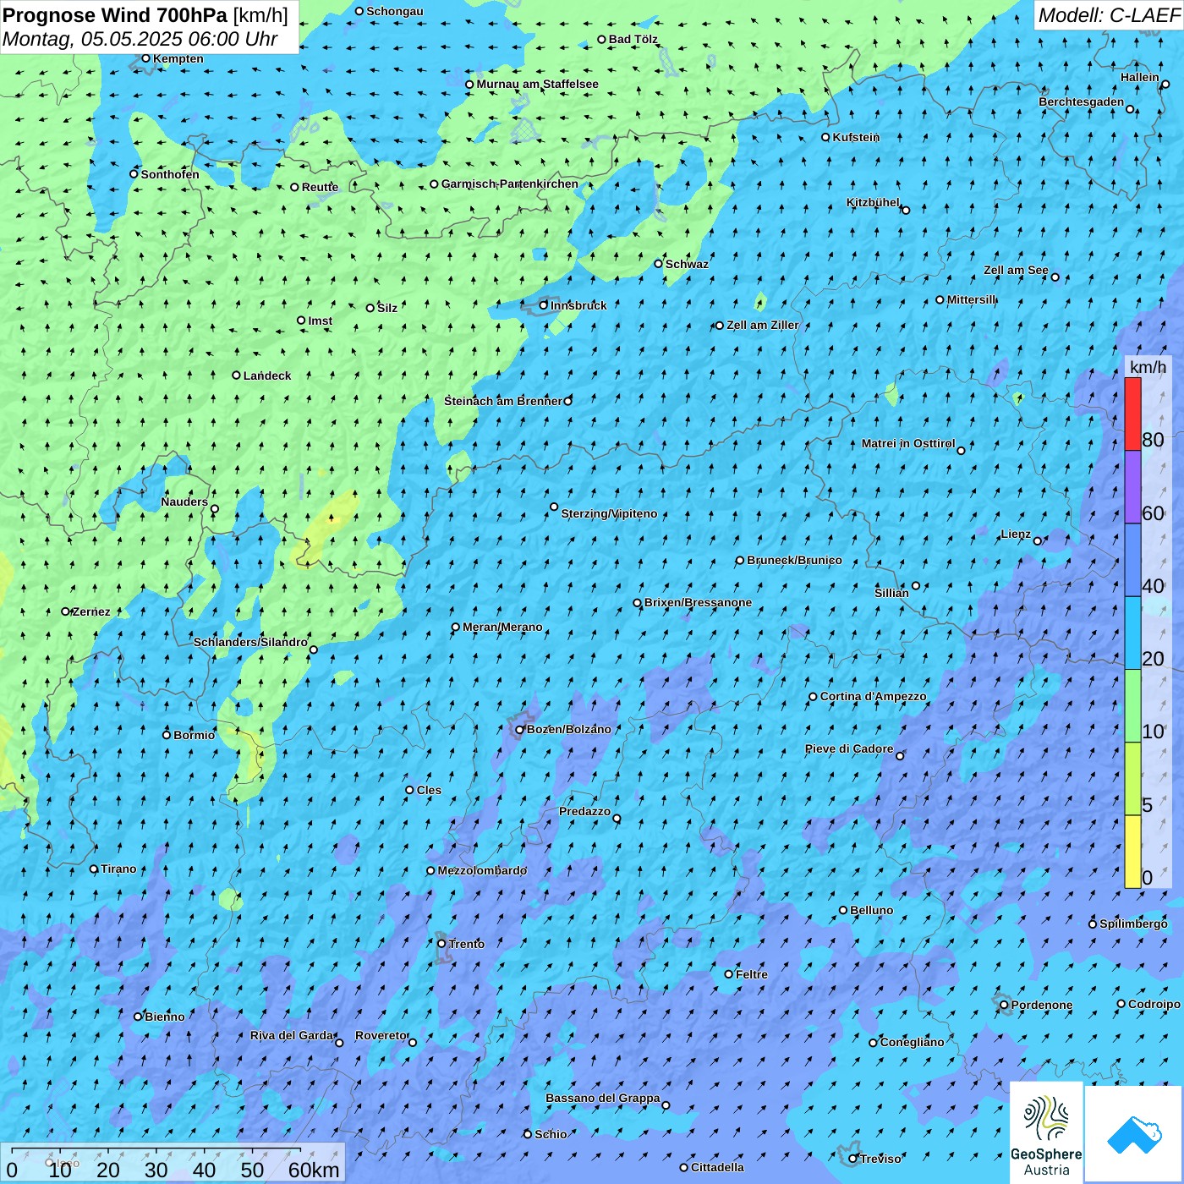Click the Meran/Merano city label
1184x1184 pixels.
pos(502,627)
